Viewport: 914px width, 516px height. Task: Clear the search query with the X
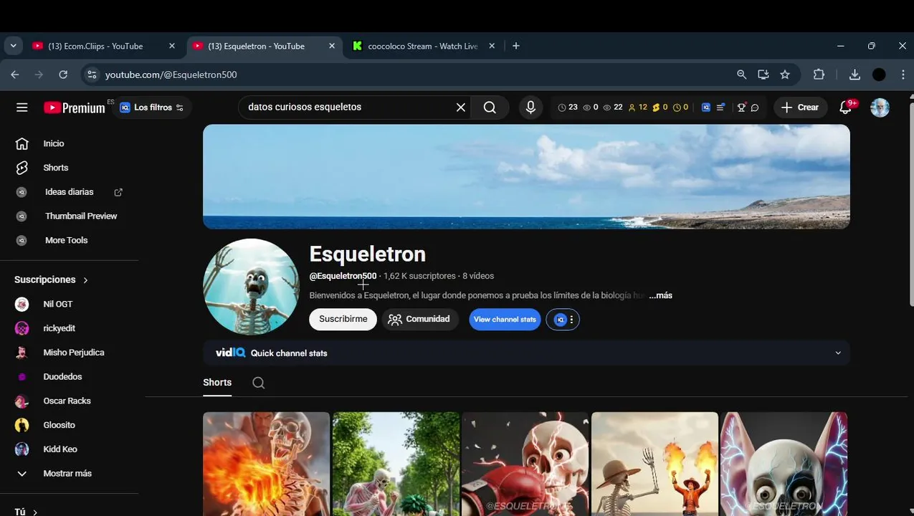pos(461,107)
